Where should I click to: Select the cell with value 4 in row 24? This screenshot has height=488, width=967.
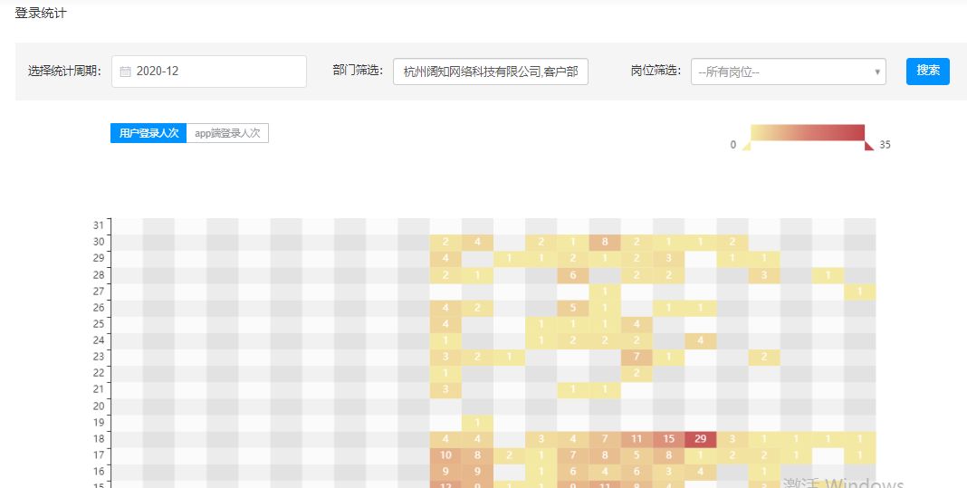click(x=700, y=340)
